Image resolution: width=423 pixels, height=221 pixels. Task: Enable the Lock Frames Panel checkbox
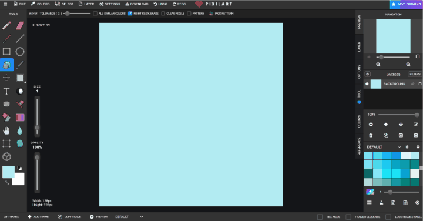coord(388,217)
